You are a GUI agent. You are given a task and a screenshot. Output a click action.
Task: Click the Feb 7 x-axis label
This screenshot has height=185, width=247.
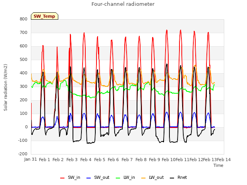tap(127, 160)
